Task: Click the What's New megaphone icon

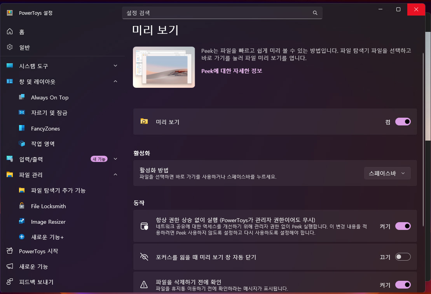Action: tap(10, 266)
